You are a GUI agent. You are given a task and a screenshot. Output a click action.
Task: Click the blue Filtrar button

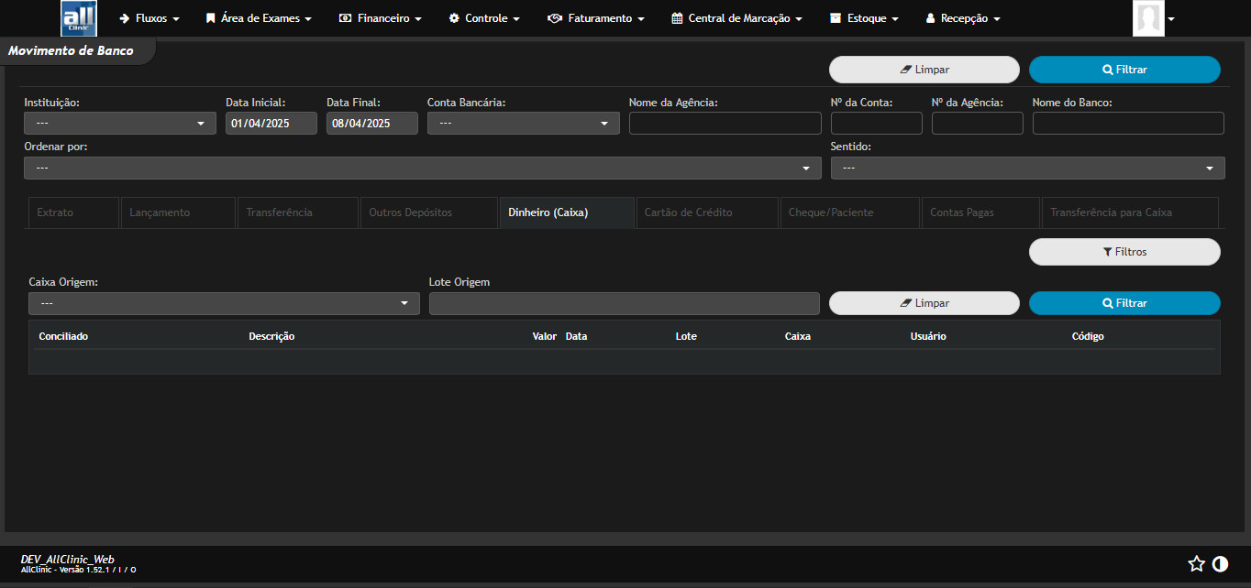(1124, 69)
